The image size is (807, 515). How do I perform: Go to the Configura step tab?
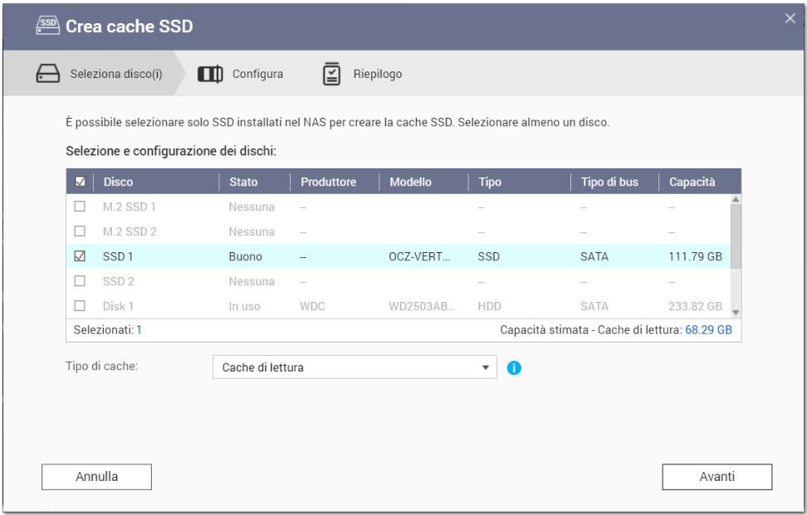tap(257, 74)
